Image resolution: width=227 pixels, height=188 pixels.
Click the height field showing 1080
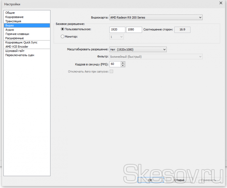[134, 29]
